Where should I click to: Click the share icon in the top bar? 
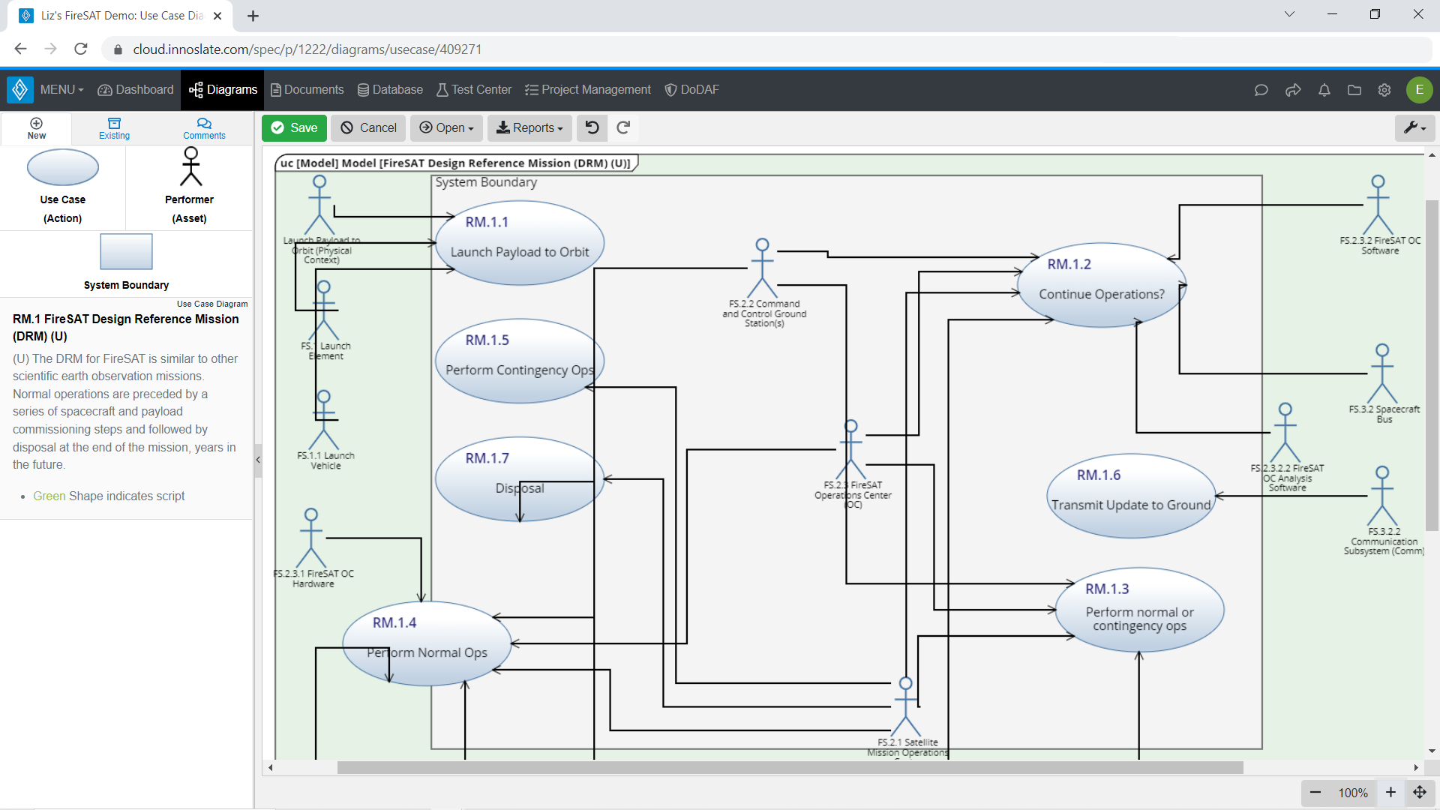1293,89
